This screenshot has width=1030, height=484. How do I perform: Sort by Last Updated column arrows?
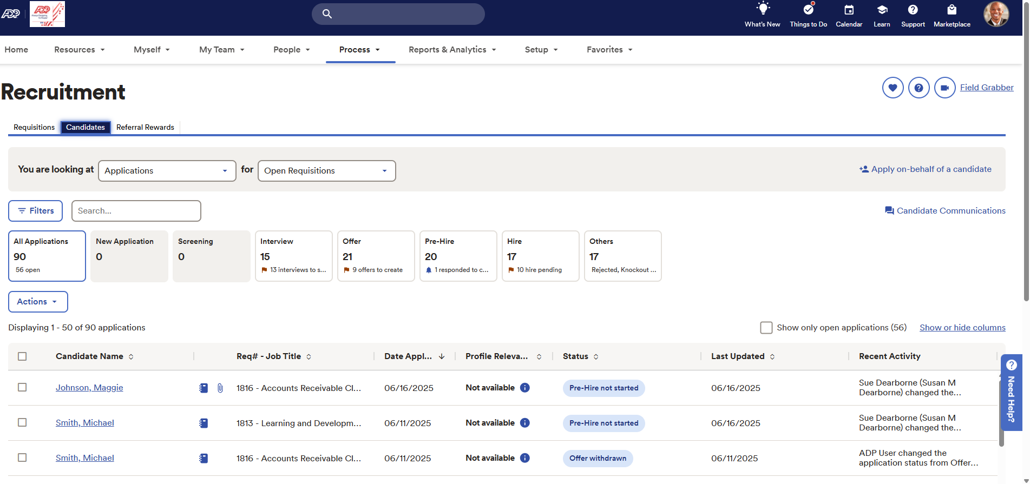click(x=772, y=357)
